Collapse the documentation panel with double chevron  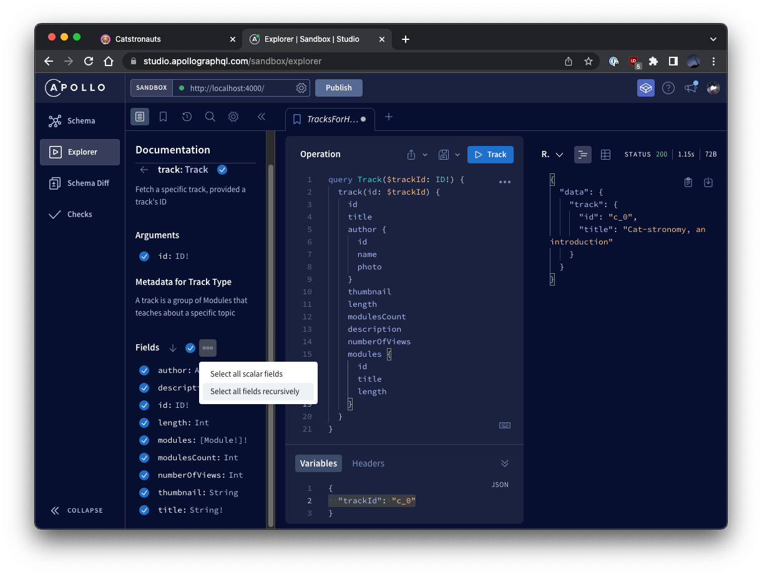coord(261,117)
